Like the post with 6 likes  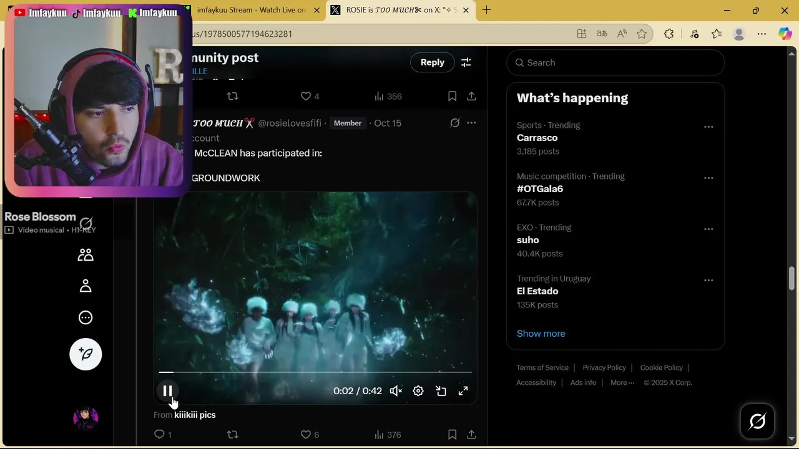point(310,435)
